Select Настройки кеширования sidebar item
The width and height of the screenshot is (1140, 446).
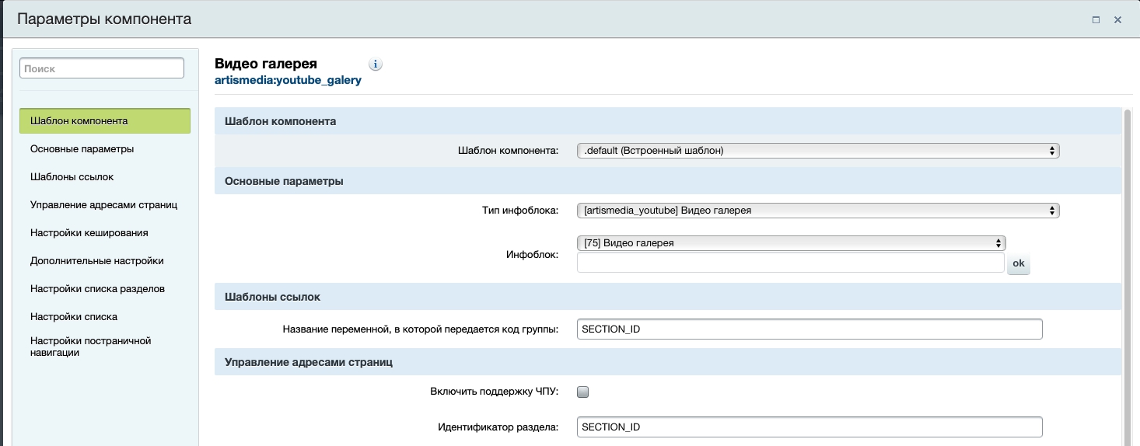[89, 232]
